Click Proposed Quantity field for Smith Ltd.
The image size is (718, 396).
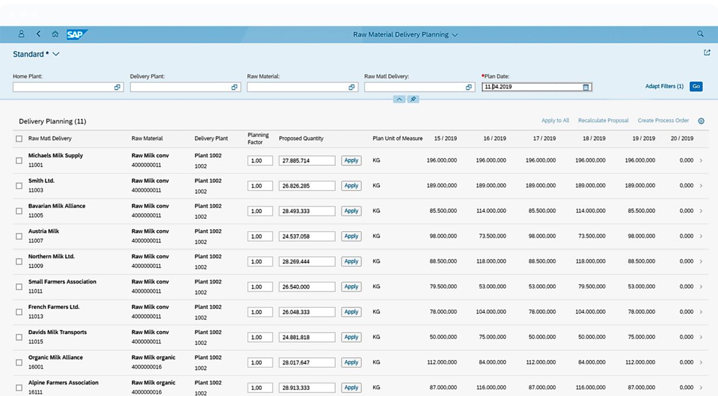tap(307, 186)
